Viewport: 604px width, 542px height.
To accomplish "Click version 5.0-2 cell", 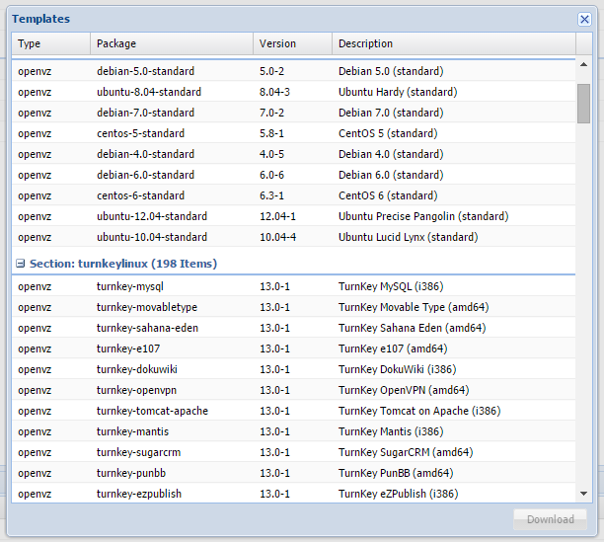I will [x=271, y=71].
